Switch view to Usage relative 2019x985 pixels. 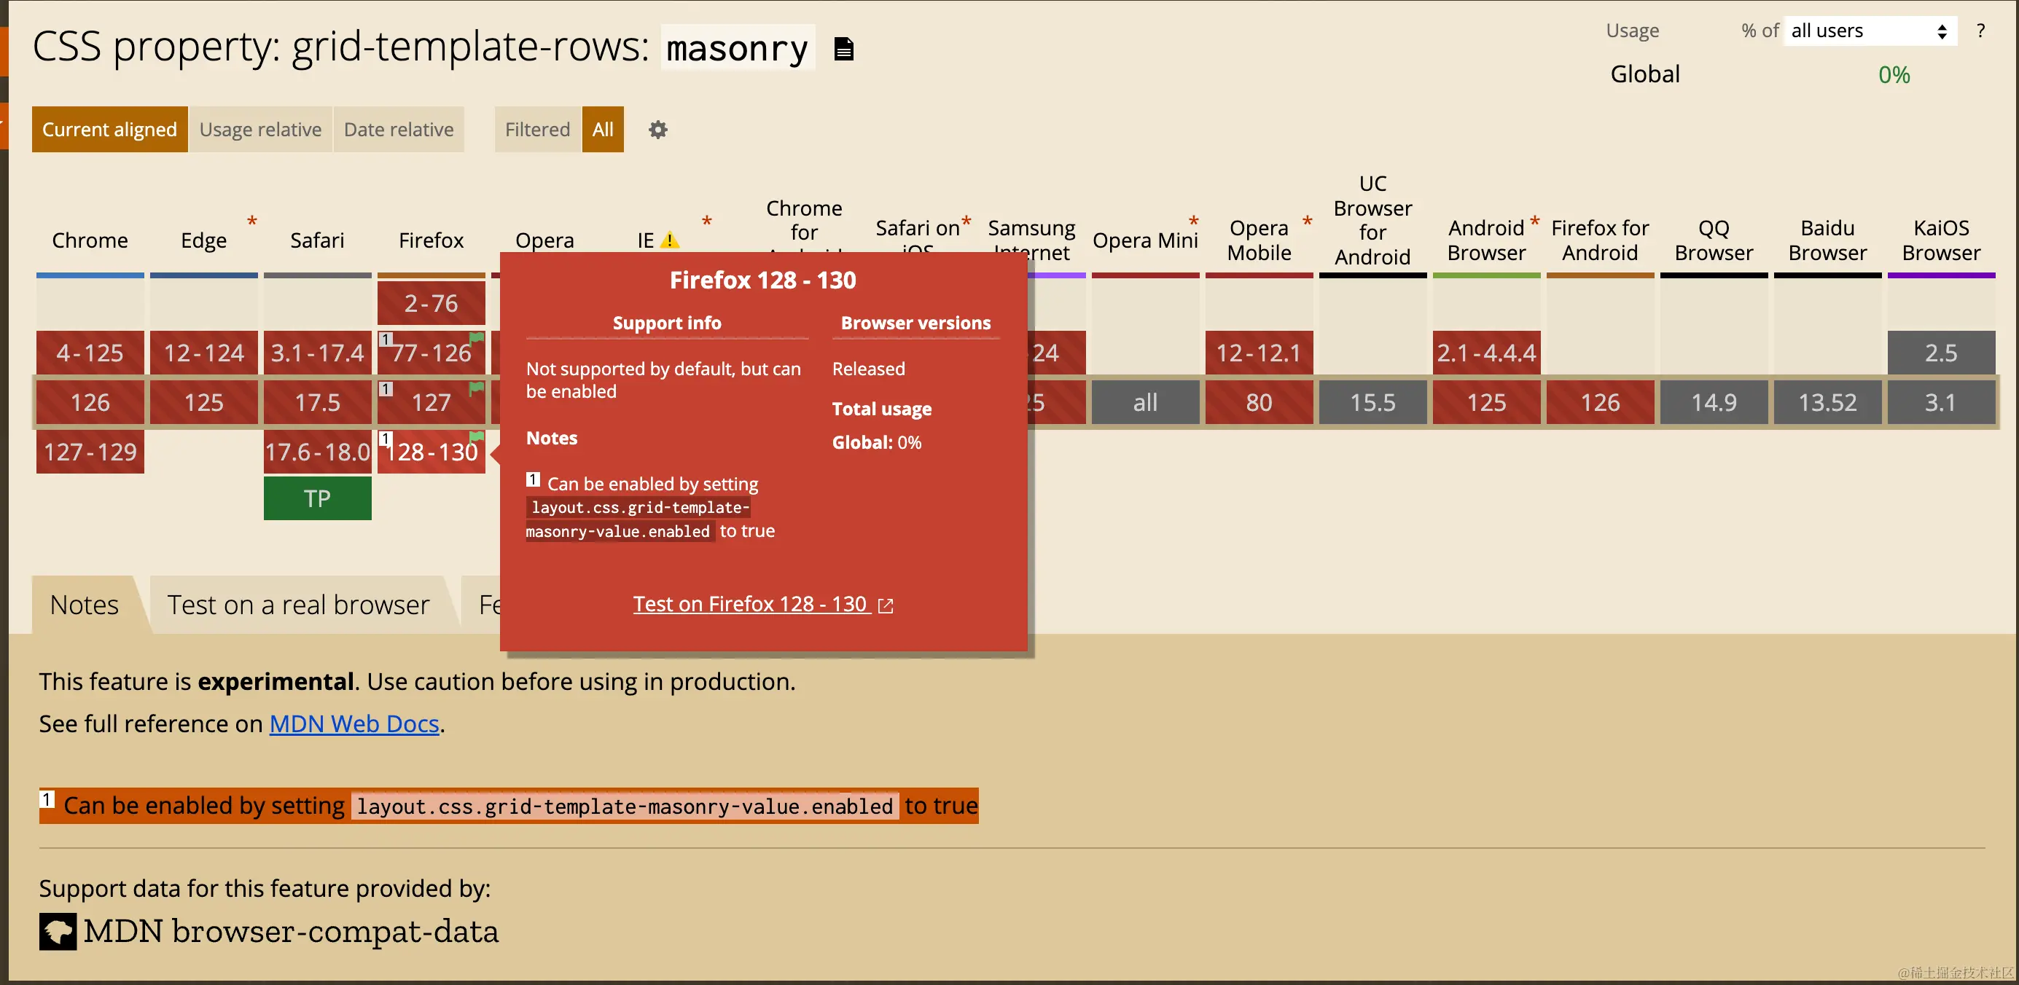260,129
